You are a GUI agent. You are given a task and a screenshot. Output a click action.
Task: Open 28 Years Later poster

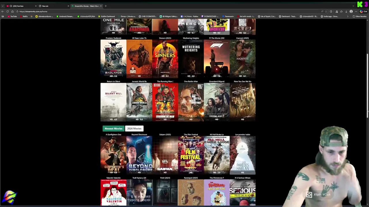click(x=139, y=59)
